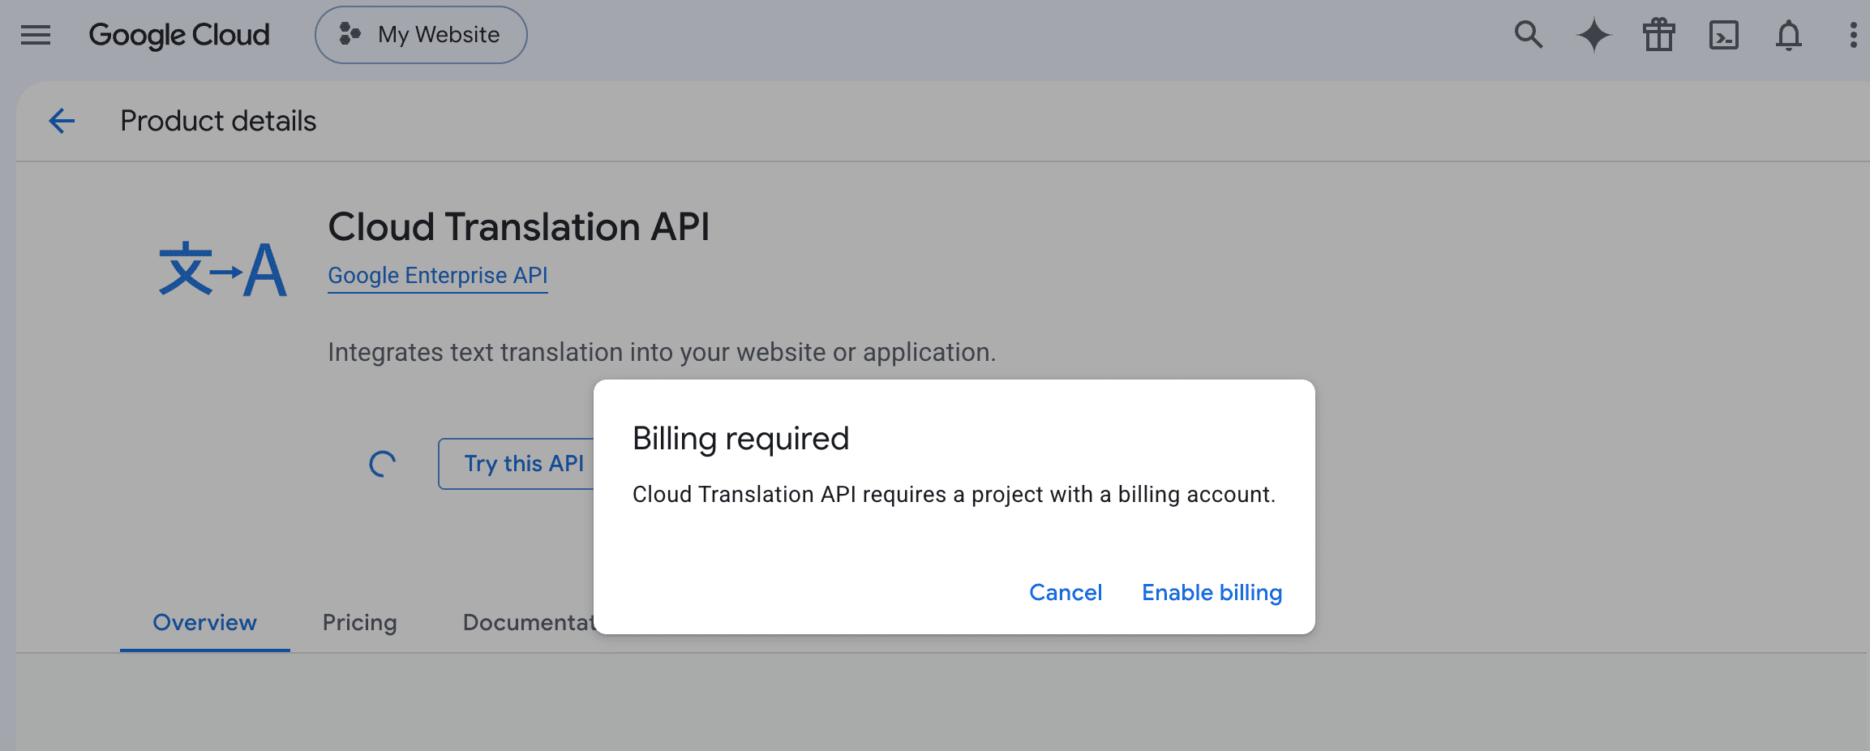1870x751 pixels.
Task: View notifications via the bell icon
Action: tap(1788, 36)
